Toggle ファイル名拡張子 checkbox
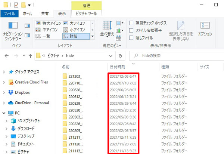Viewport: 224px width, 154px height. pyautogui.click(x=131, y=30)
